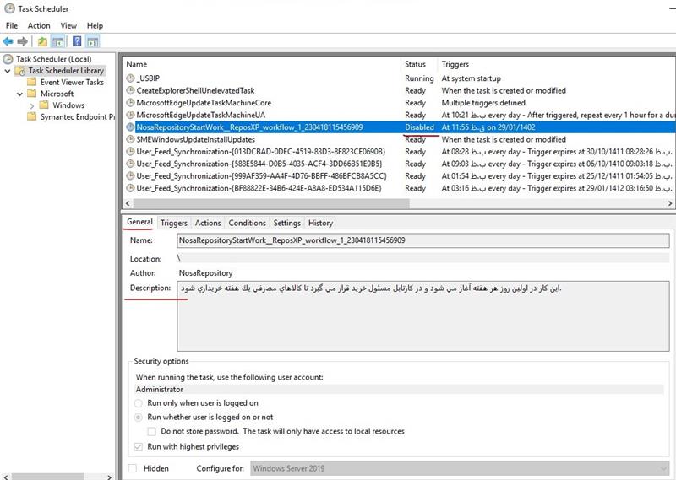Click the Up One Level folder icon
This screenshot has width=676, height=480.
pos(42,41)
